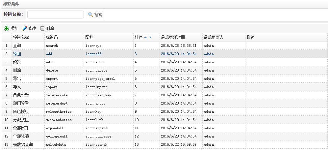Sort by the 最后更新时间 column header
The width and height of the screenshot is (328, 153).
tap(173, 37)
